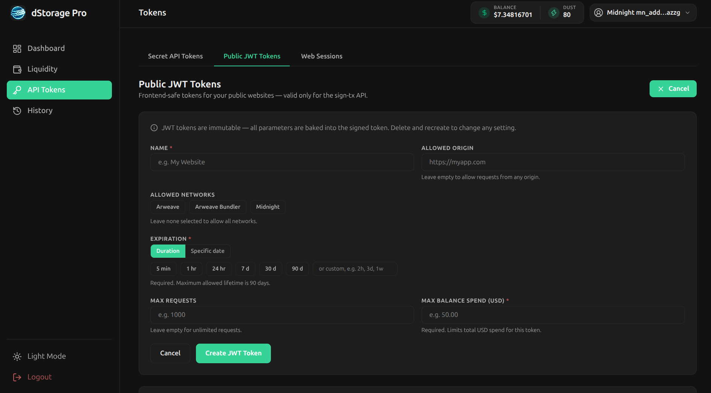The height and width of the screenshot is (393, 711).
Task: Click the Light Mode sun icon
Action: [17, 356]
